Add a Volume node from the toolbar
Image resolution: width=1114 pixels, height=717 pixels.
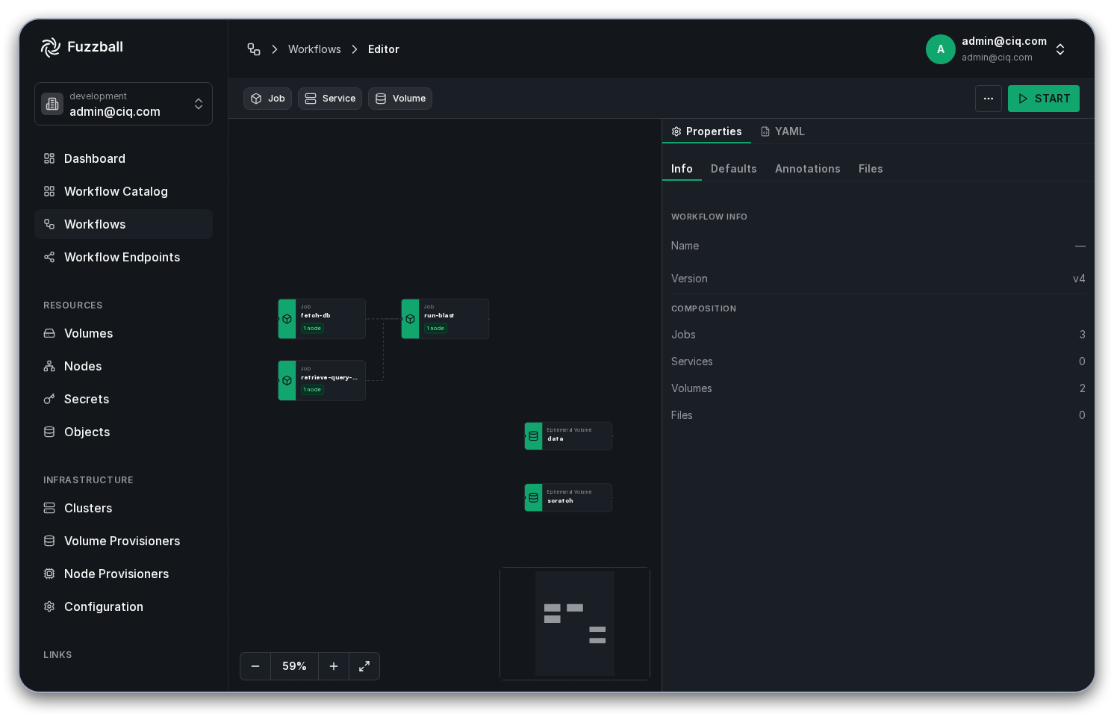click(x=400, y=99)
